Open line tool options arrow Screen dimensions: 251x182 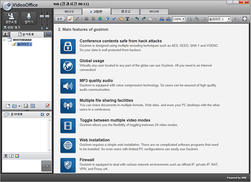[x=82, y=19]
